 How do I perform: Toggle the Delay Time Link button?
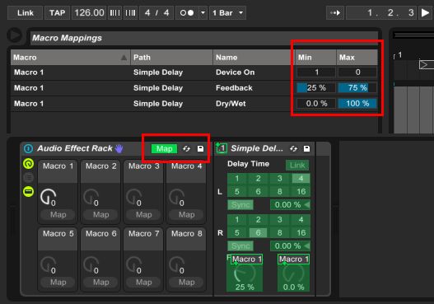(x=297, y=166)
